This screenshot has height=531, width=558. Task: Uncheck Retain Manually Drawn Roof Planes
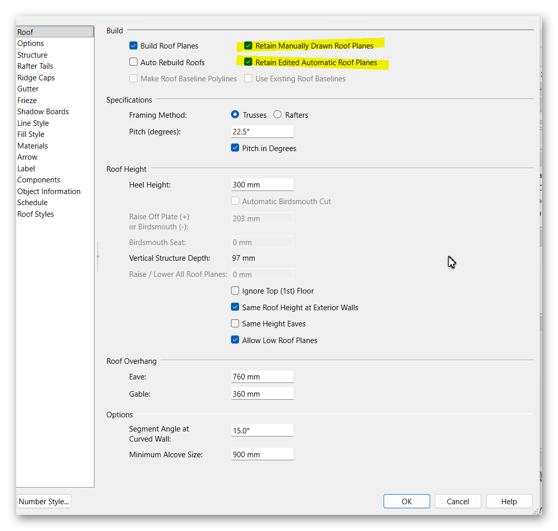[248, 46]
